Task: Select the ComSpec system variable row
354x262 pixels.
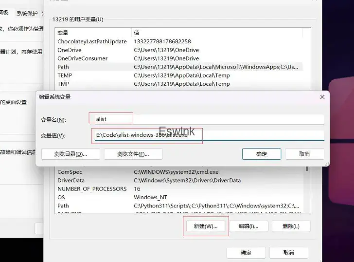Action: point(70,172)
